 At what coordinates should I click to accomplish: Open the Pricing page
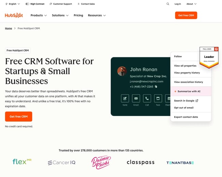click(x=78, y=15)
